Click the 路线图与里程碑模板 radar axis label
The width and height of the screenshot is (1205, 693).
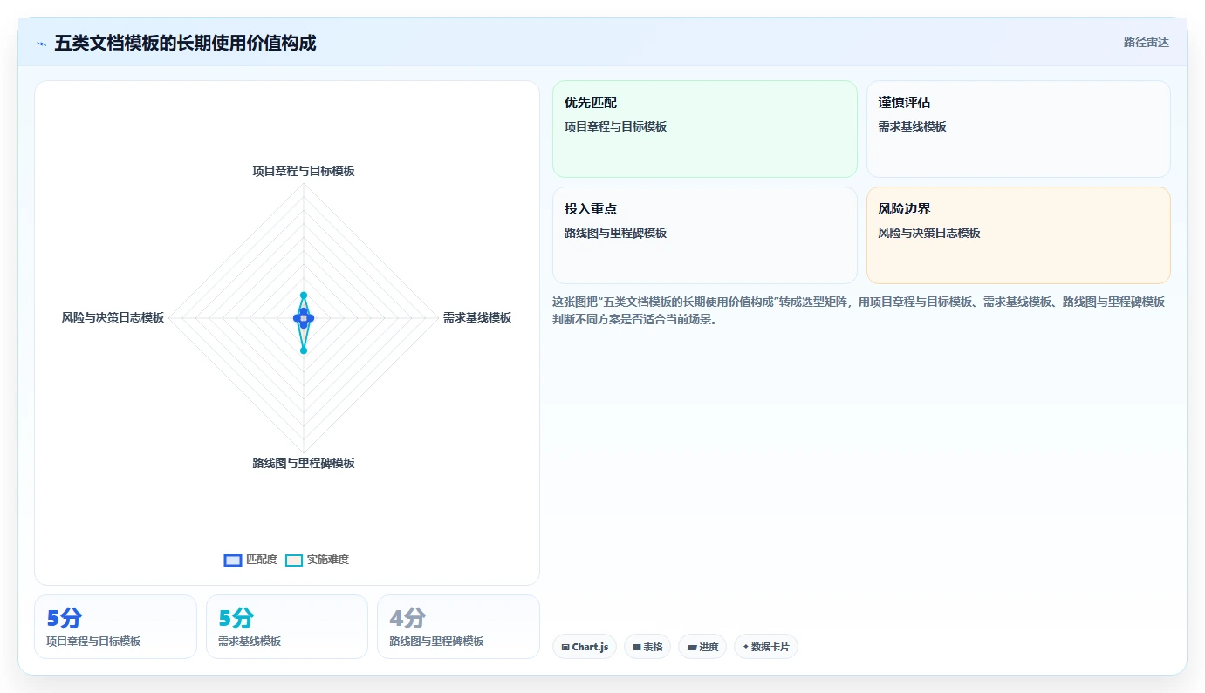[304, 464]
